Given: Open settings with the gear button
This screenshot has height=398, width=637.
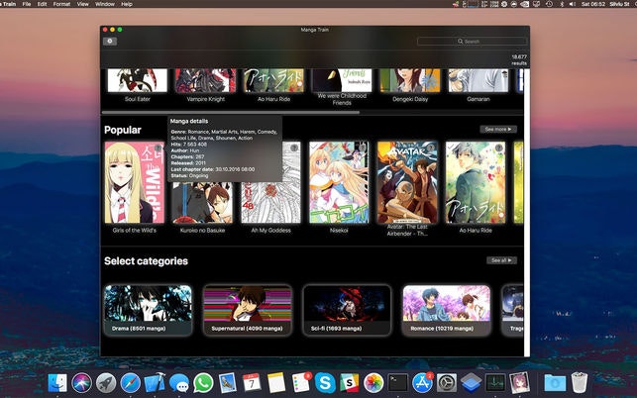Looking at the screenshot, I should [x=110, y=41].
